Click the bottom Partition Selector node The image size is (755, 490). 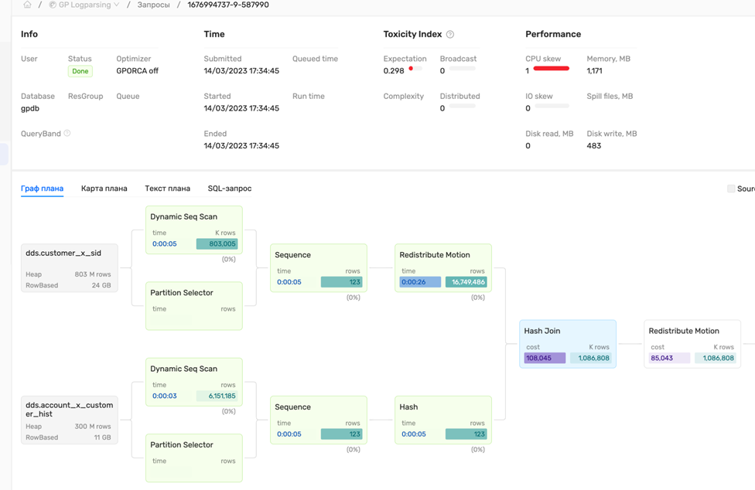pos(193,457)
